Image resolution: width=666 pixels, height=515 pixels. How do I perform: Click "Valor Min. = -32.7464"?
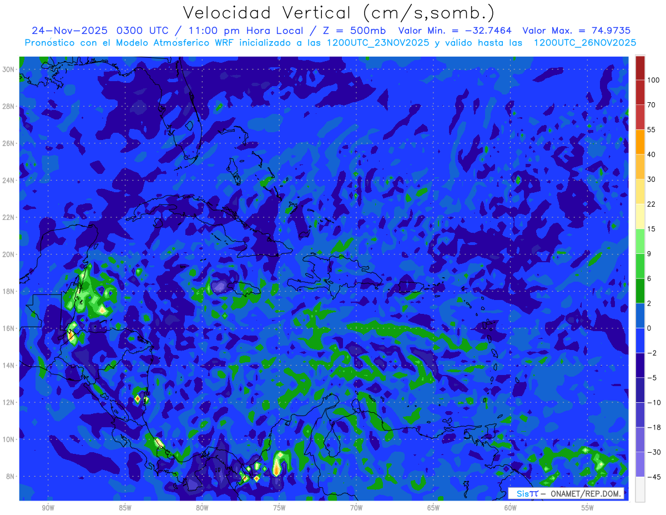click(x=455, y=31)
